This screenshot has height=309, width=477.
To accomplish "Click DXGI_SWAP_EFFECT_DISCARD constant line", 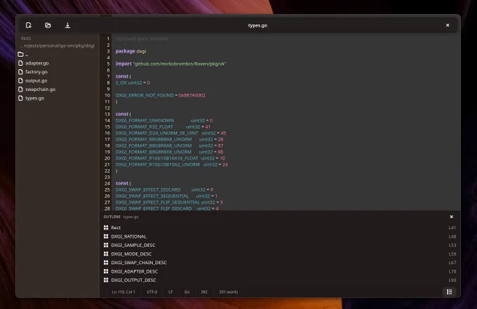I will (x=164, y=190).
